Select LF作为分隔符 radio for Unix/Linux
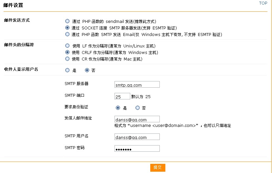The image size is (272, 173). click(x=67, y=46)
